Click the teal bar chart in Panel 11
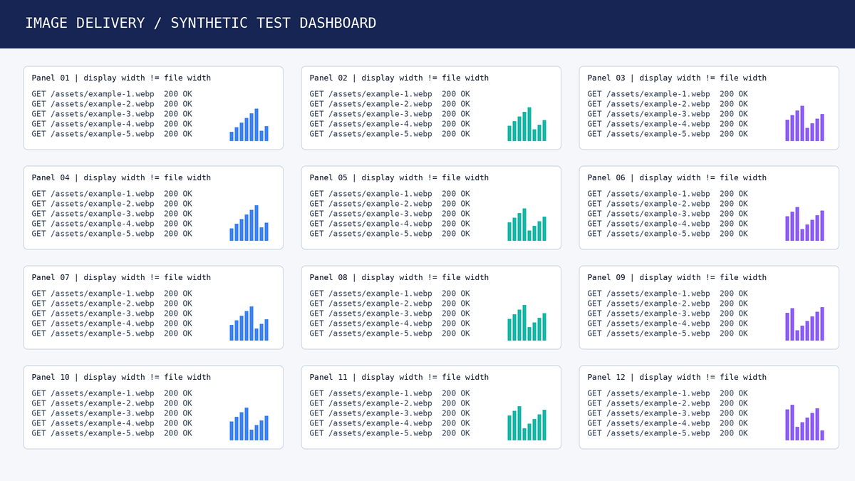 tap(527, 423)
